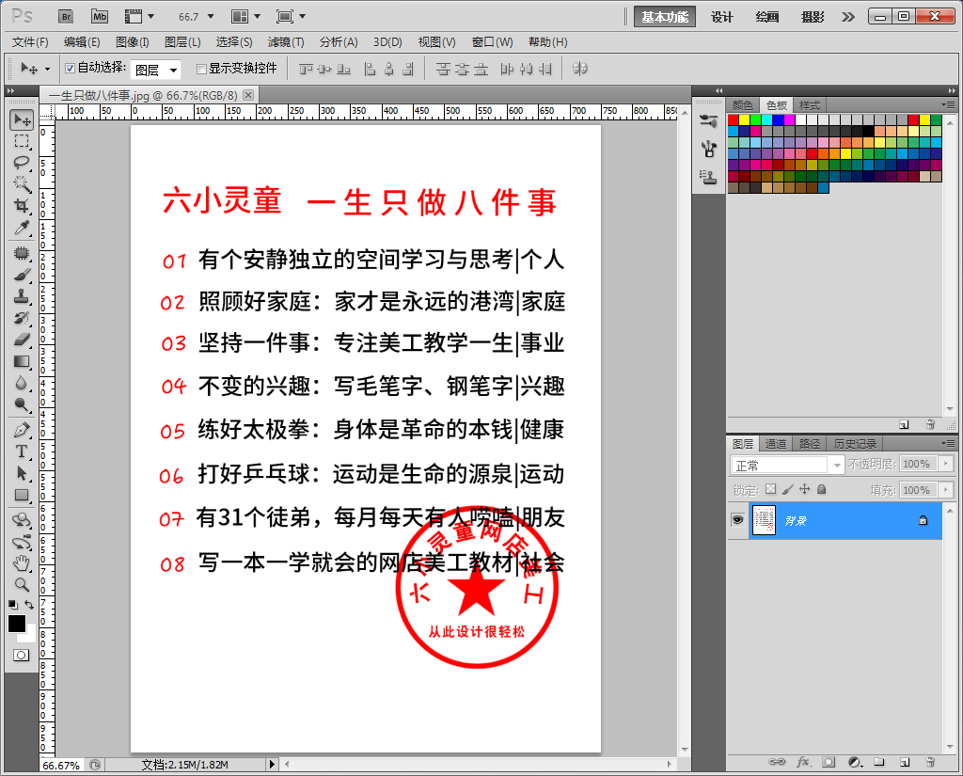Select the Hand tool
Viewport: 963px width, 776px height.
pos(22,562)
